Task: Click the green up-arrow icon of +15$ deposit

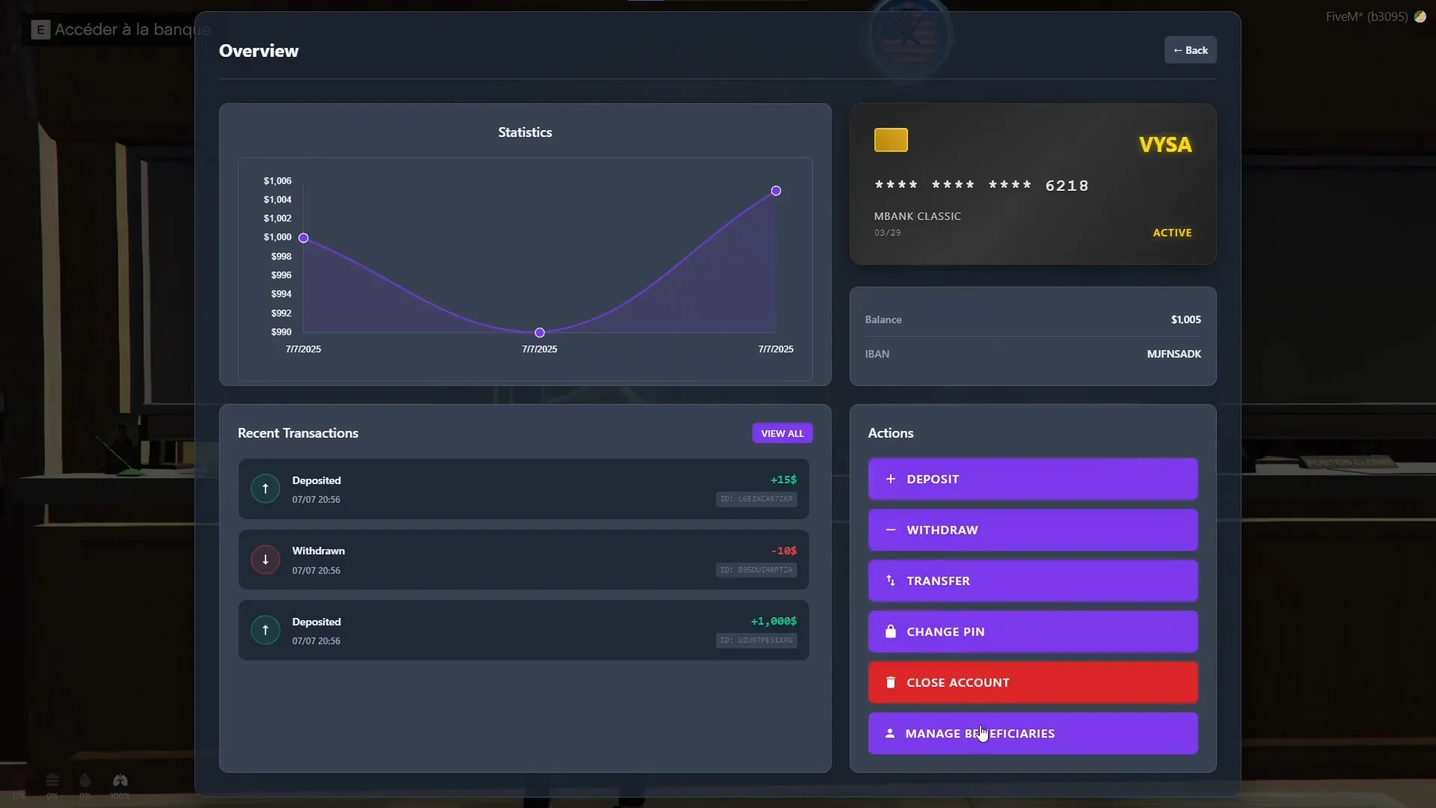Action: 265,489
